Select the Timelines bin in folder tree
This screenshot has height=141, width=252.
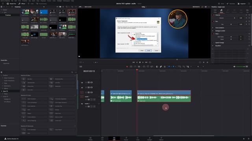click(8, 15)
